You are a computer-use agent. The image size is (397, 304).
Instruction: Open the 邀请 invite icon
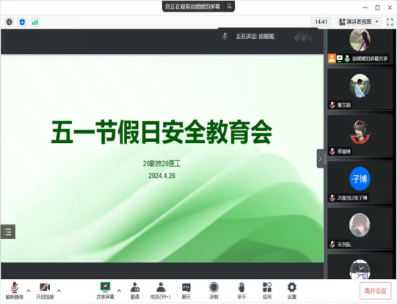point(135,291)
